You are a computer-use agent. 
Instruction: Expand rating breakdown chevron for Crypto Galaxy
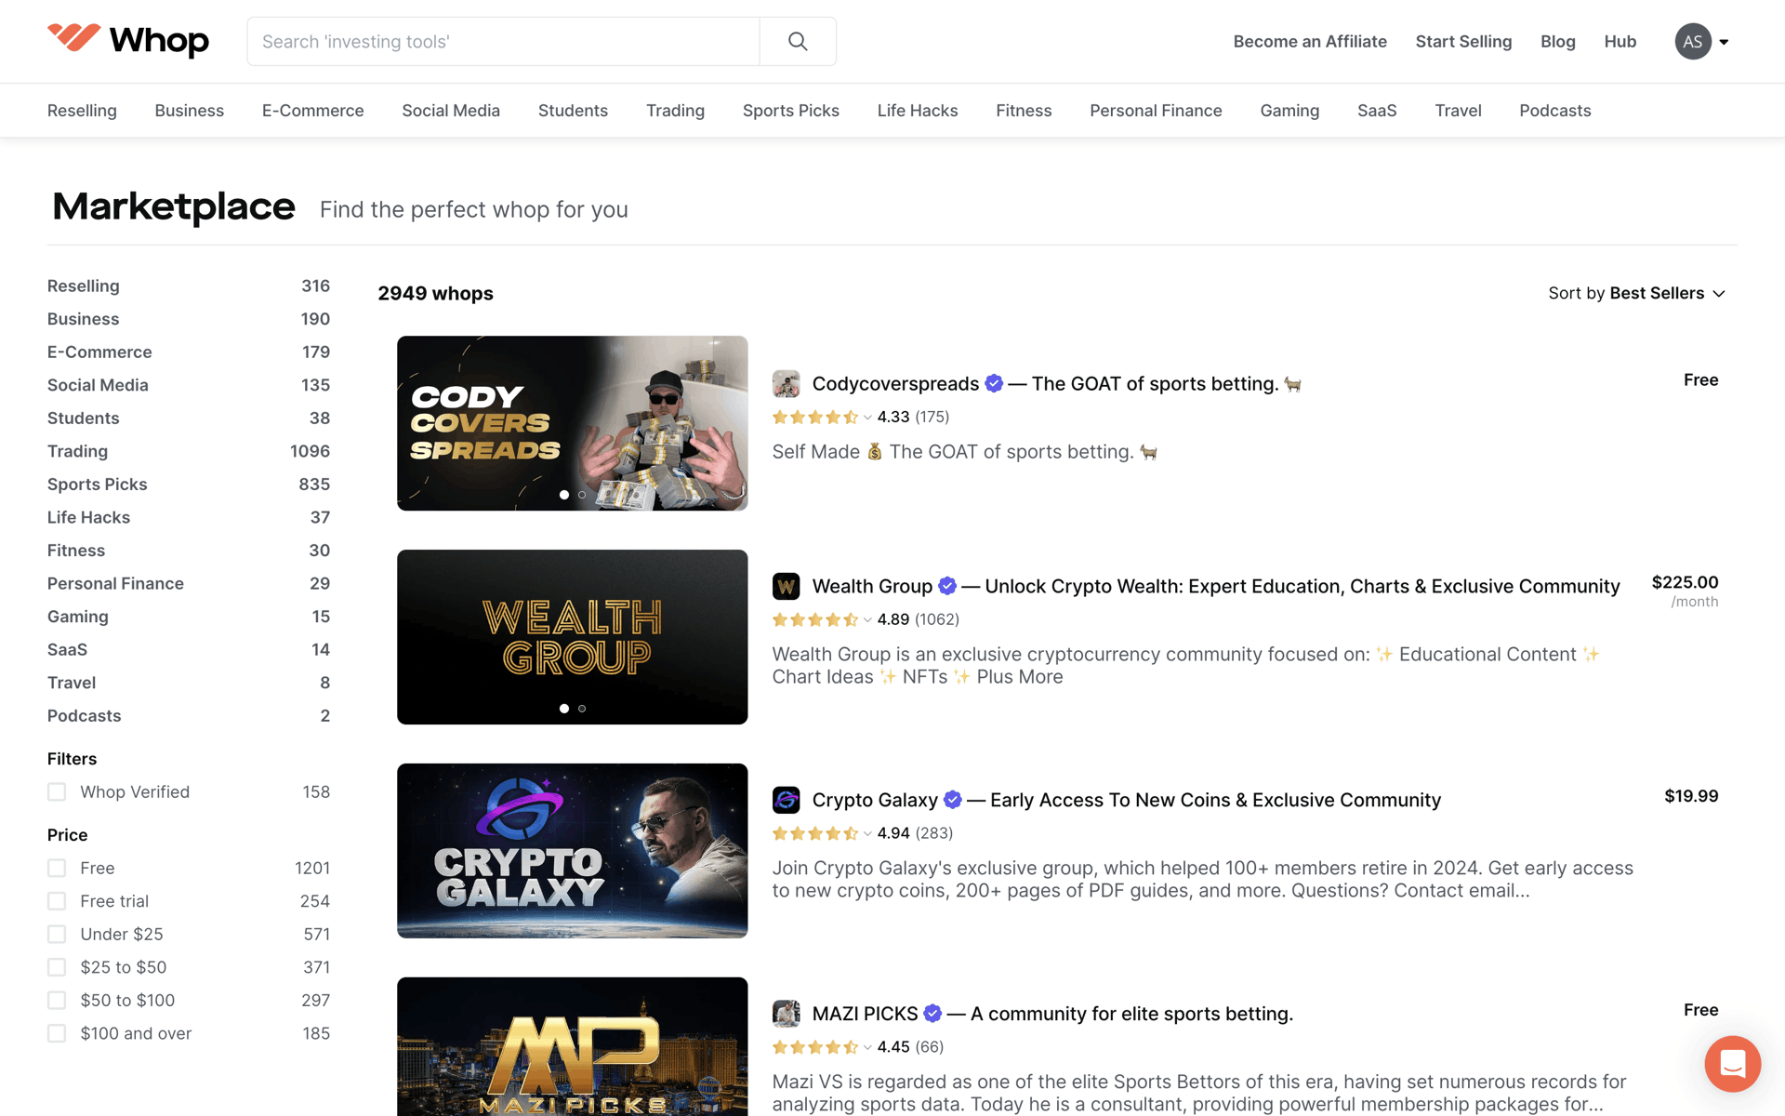867,834
